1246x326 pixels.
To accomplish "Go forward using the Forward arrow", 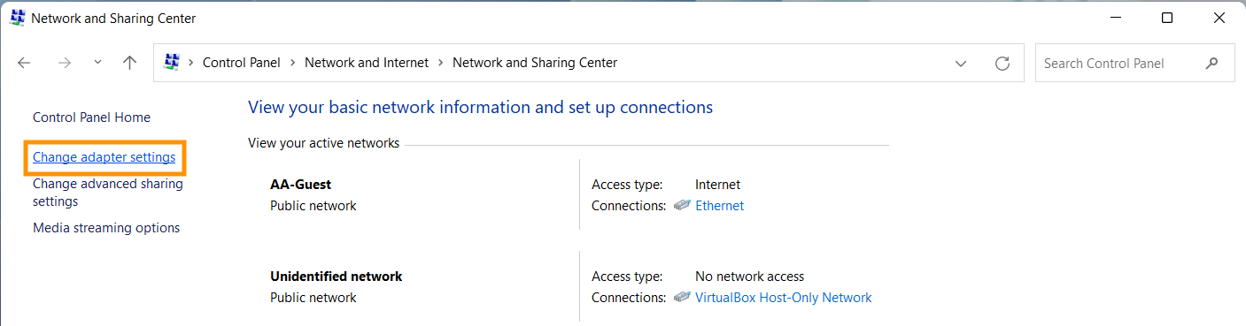I will tap(64, 63).
